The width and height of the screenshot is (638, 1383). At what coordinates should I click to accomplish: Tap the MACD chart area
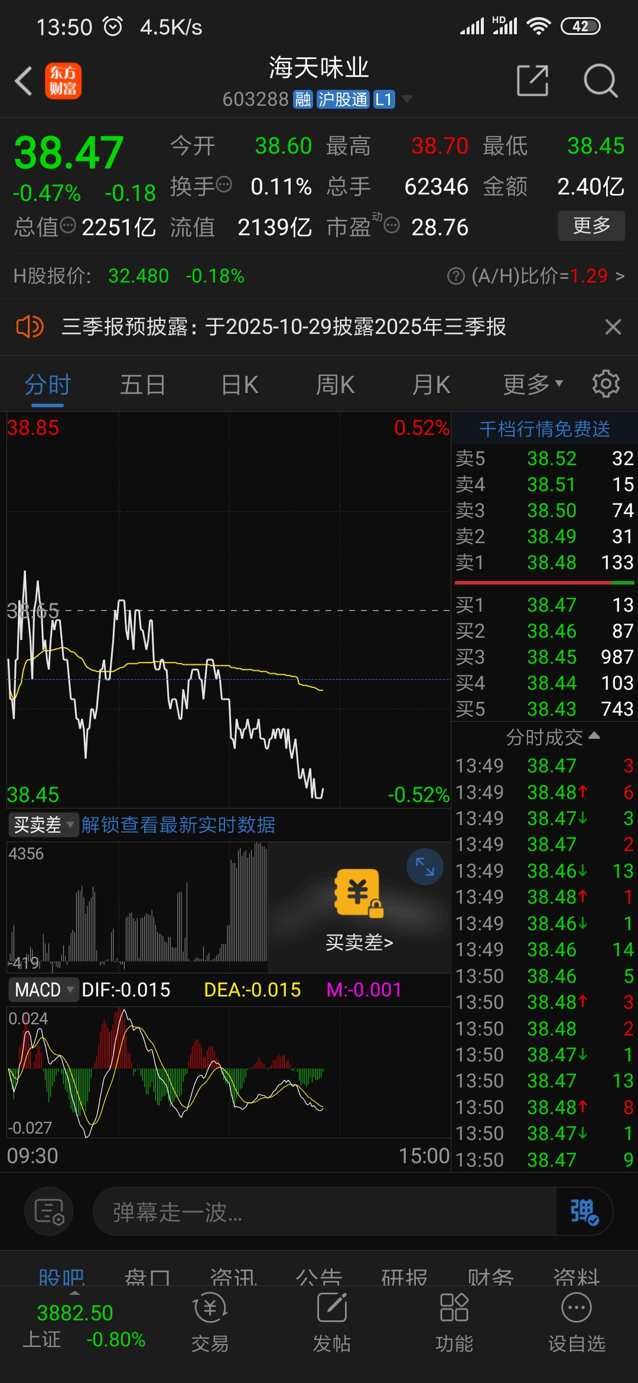[x=228, y=1072]
